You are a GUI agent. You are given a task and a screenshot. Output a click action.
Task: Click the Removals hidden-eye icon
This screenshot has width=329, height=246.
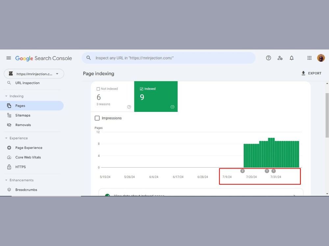[9, 125]
